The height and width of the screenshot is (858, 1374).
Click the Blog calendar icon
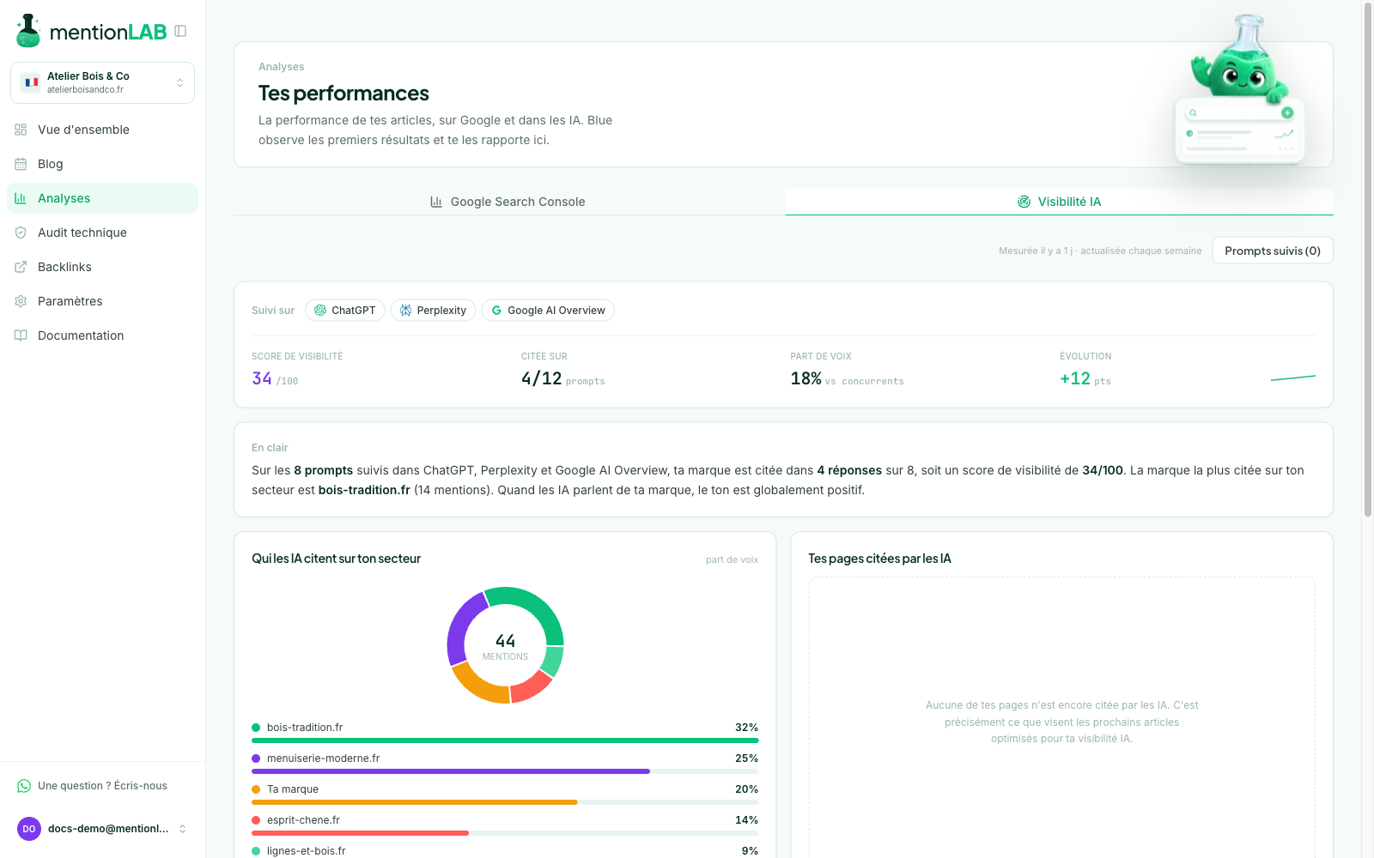click(x=21, y=164)
